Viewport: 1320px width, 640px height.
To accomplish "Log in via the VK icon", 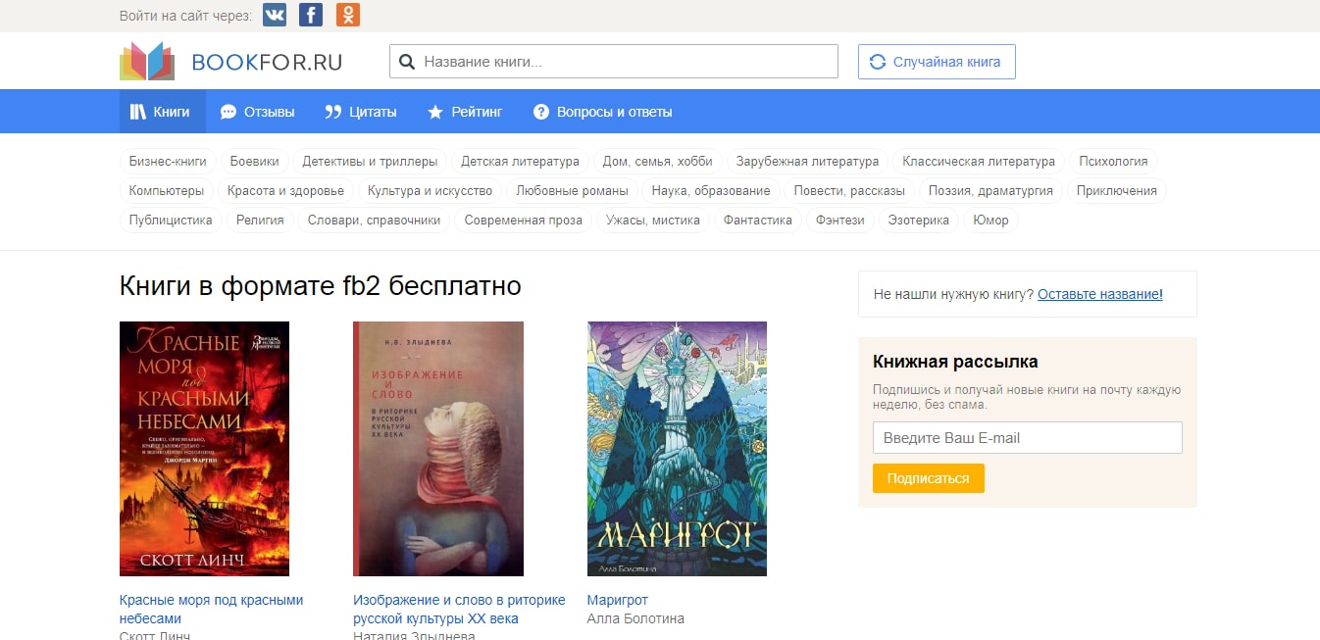I will [275, 15].
